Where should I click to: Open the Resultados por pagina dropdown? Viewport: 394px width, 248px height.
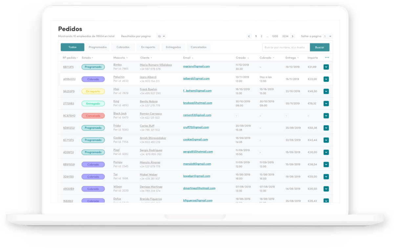coord(161,36)
